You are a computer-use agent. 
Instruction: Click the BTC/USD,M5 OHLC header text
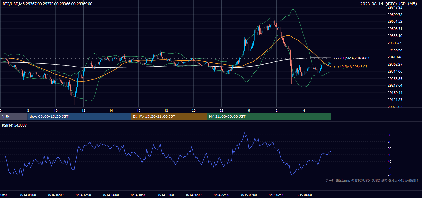point(48,4)
